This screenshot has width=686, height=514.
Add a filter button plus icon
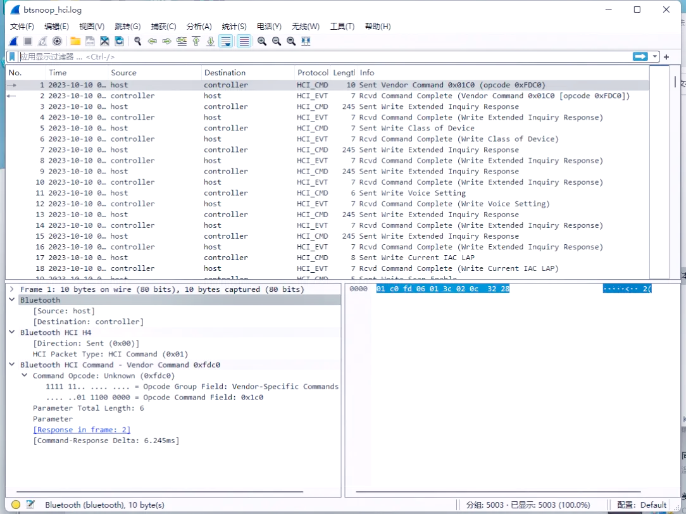(666, 57)
